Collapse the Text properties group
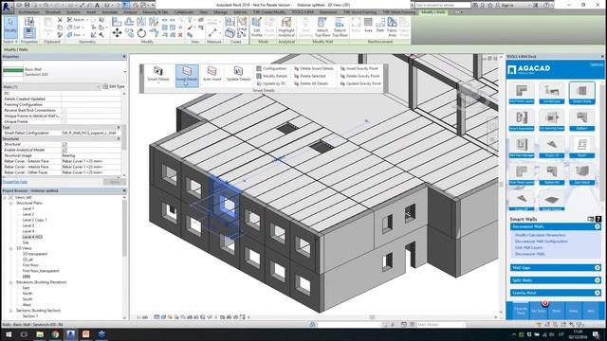 click(x=119, y=127)
